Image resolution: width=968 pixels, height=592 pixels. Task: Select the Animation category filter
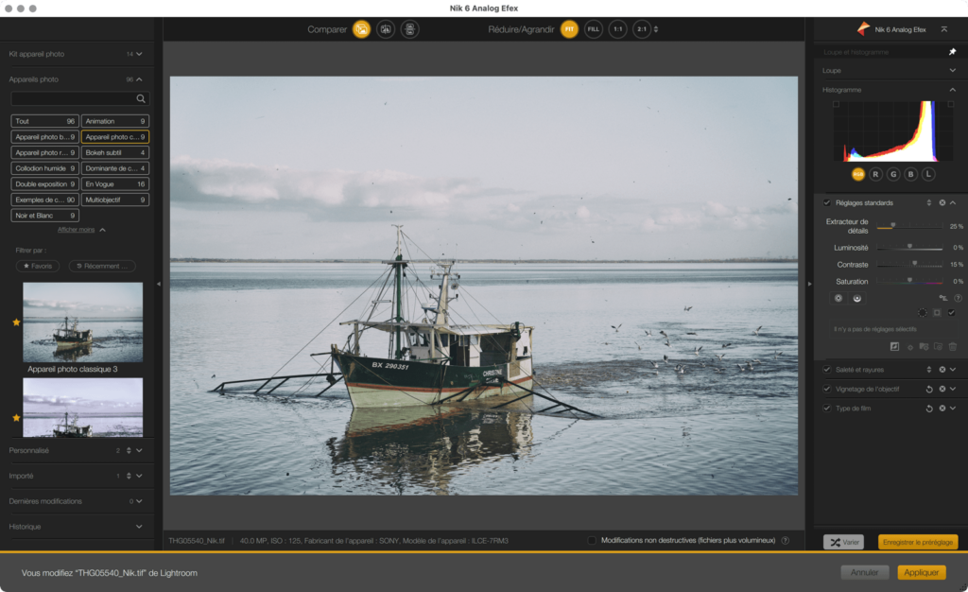click(114, 121)
